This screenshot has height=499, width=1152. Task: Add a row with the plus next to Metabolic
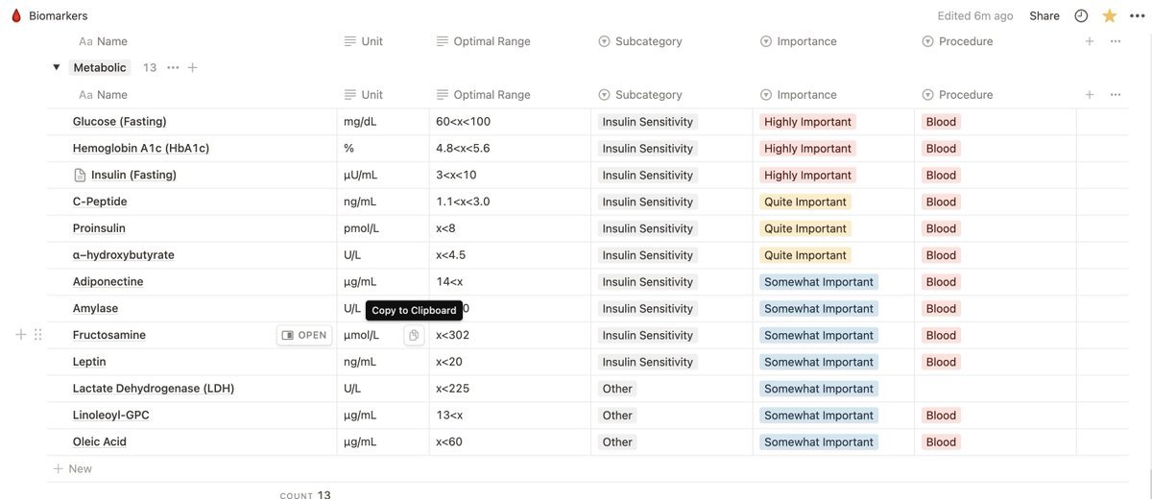coord(193,67)
